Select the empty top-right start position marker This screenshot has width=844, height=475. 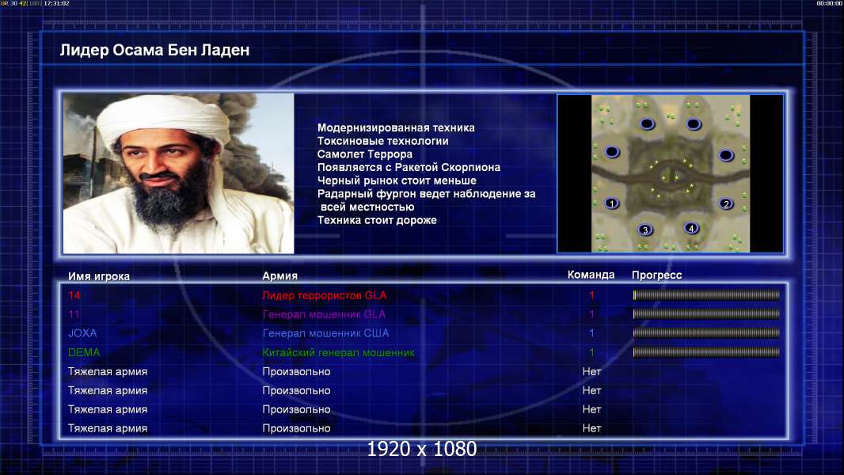click(694, 123)
